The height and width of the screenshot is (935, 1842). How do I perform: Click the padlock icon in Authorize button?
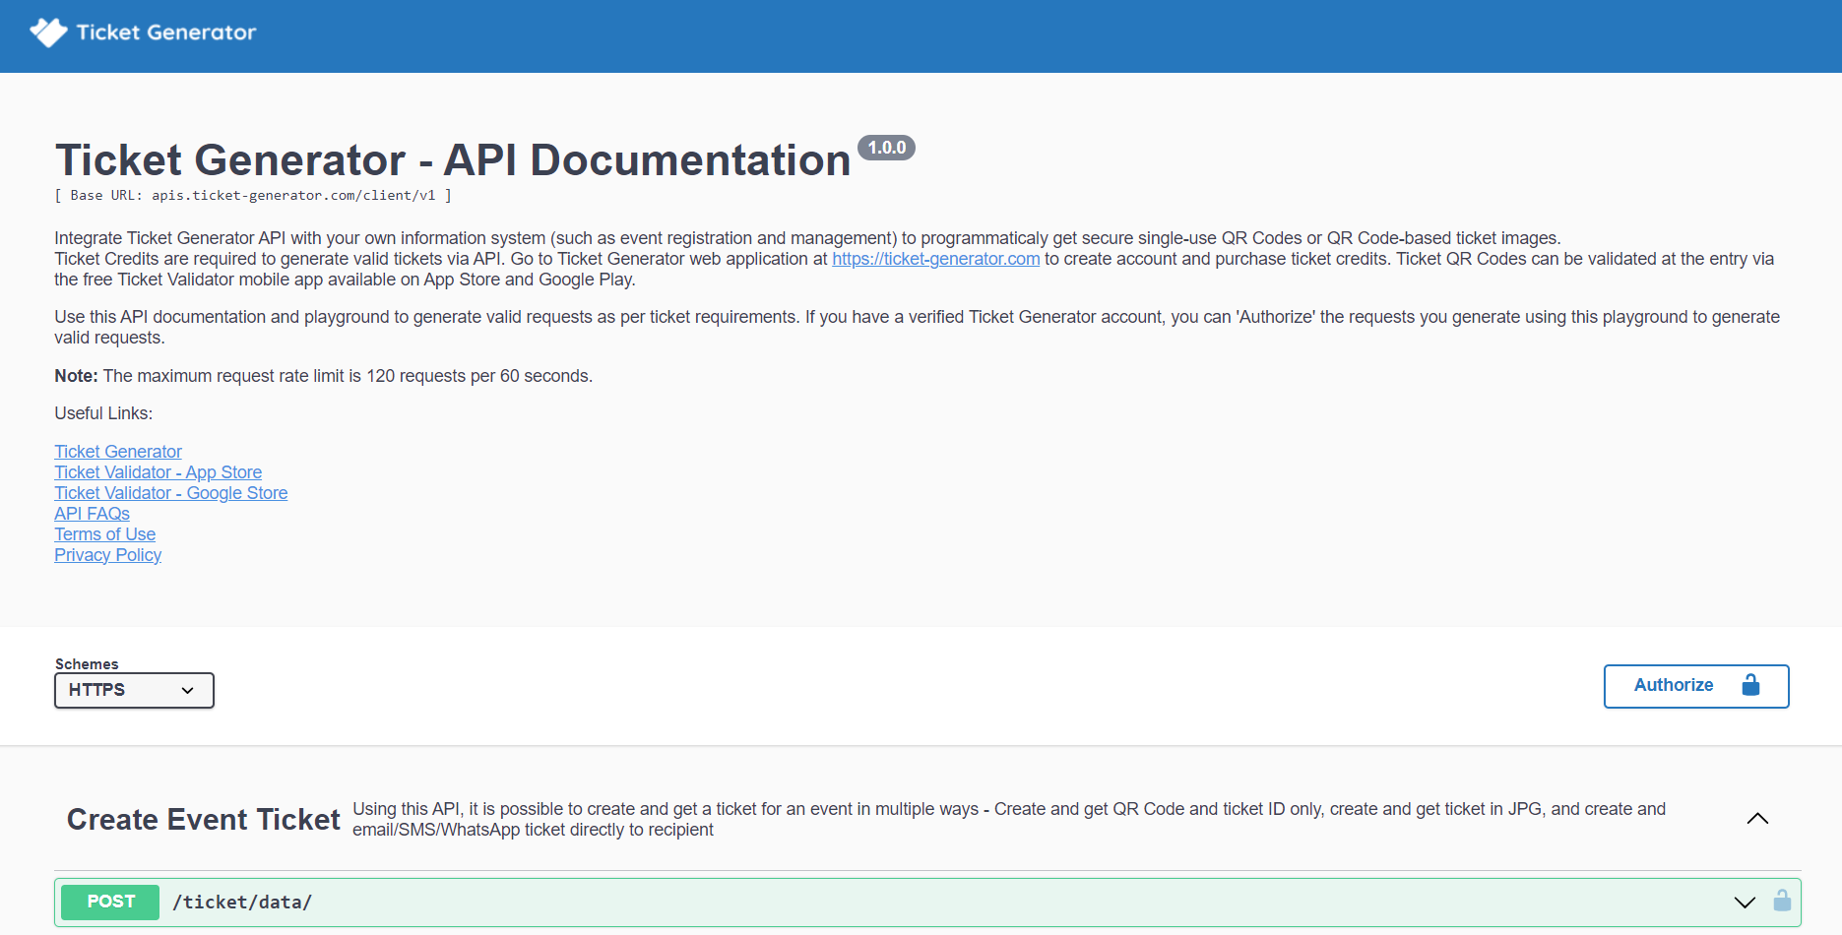(1750, 685)
